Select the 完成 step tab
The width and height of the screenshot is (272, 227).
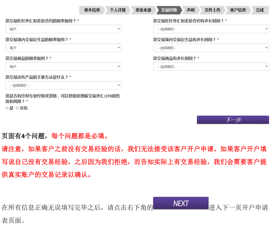(x=260, y=10)
